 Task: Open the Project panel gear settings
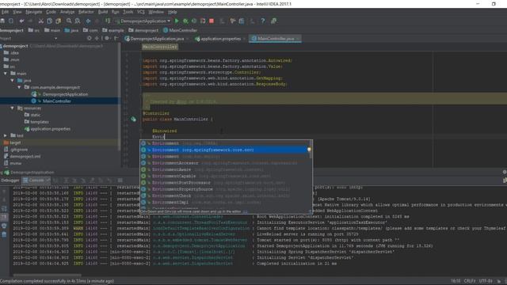pyautogui.click(x=107, y=38)
